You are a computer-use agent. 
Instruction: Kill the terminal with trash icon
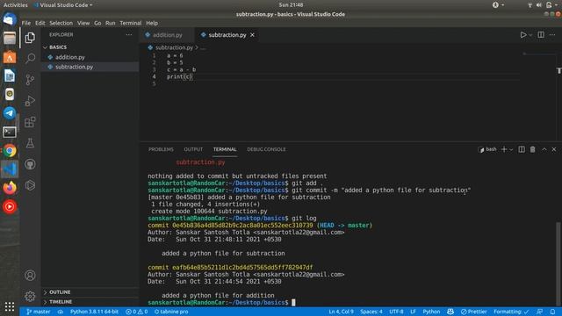pyautogui.click(x=533, y=149)
